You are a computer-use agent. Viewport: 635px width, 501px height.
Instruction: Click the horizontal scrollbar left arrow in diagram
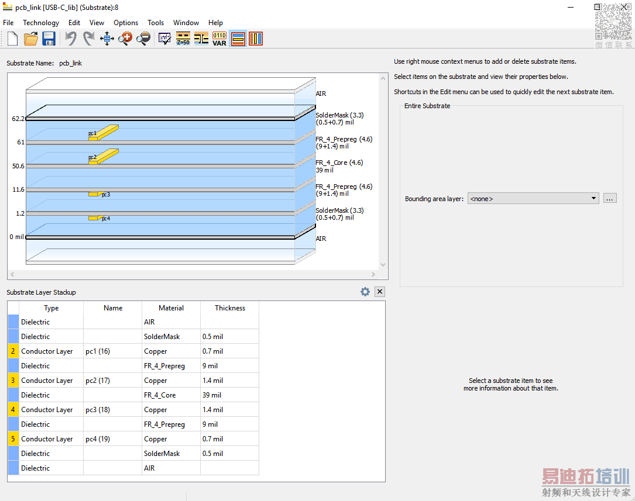pyautogui.click(x=12, y=275)
